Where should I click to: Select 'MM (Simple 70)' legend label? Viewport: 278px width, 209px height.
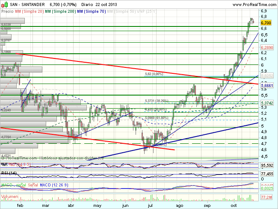point(92,12)
